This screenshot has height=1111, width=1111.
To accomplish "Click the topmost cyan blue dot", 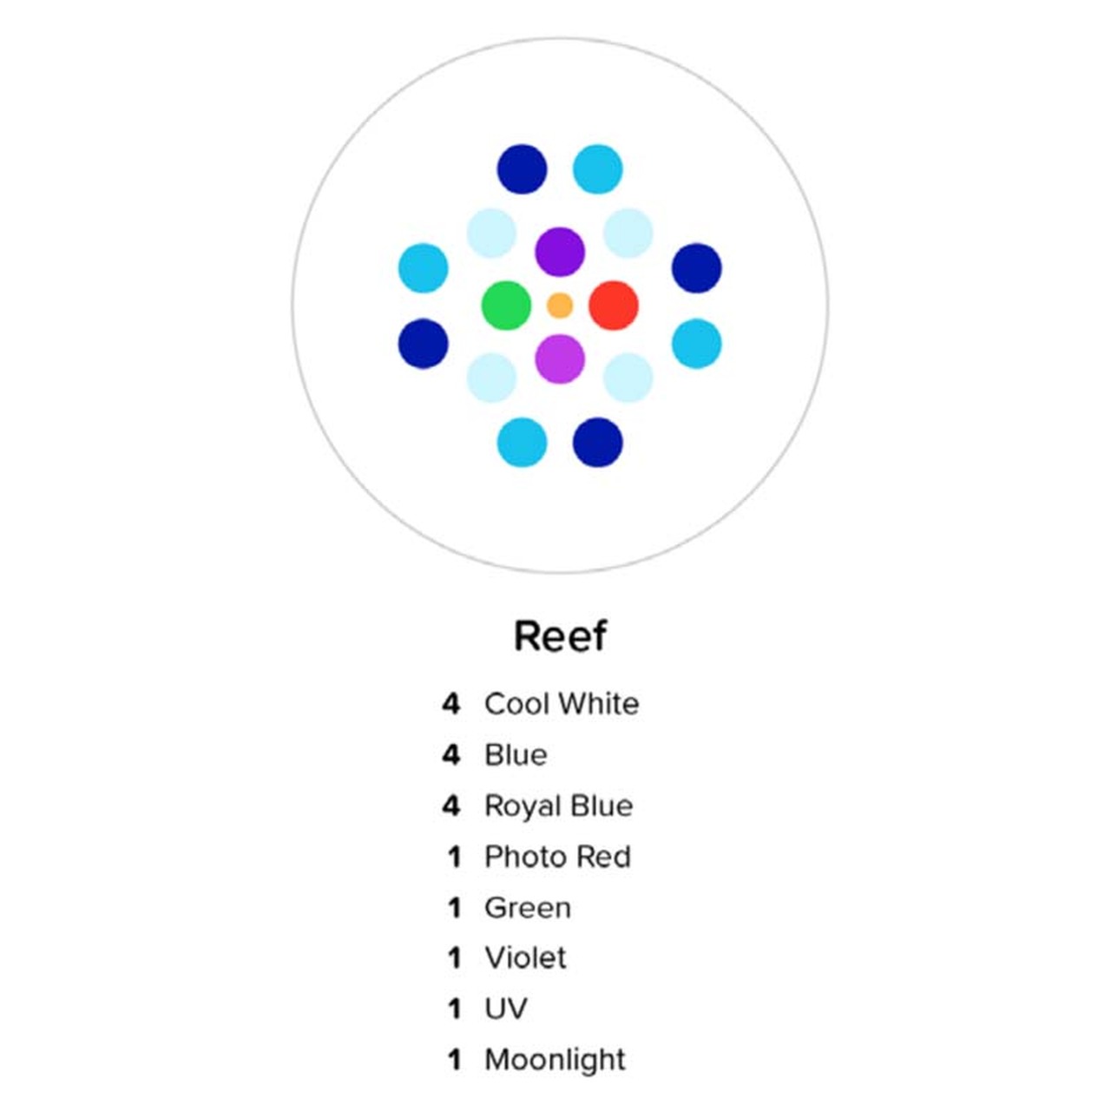I will coord(597,168).
